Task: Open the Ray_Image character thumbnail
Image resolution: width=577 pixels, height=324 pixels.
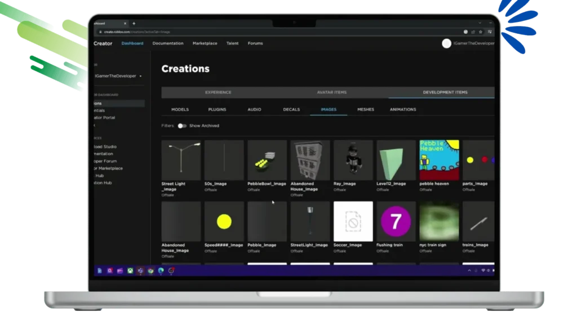Action: tap(353, 160)
